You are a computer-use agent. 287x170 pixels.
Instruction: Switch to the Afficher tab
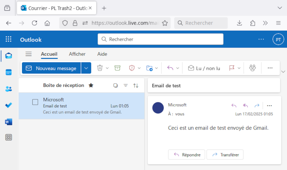[77, 54]
